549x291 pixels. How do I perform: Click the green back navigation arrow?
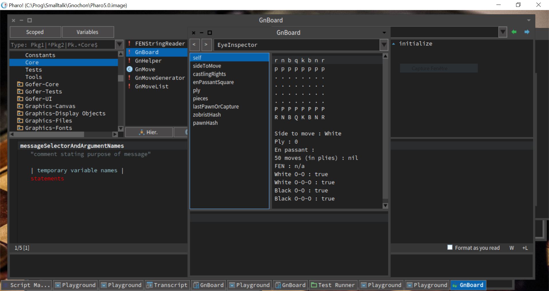[514, 32]
